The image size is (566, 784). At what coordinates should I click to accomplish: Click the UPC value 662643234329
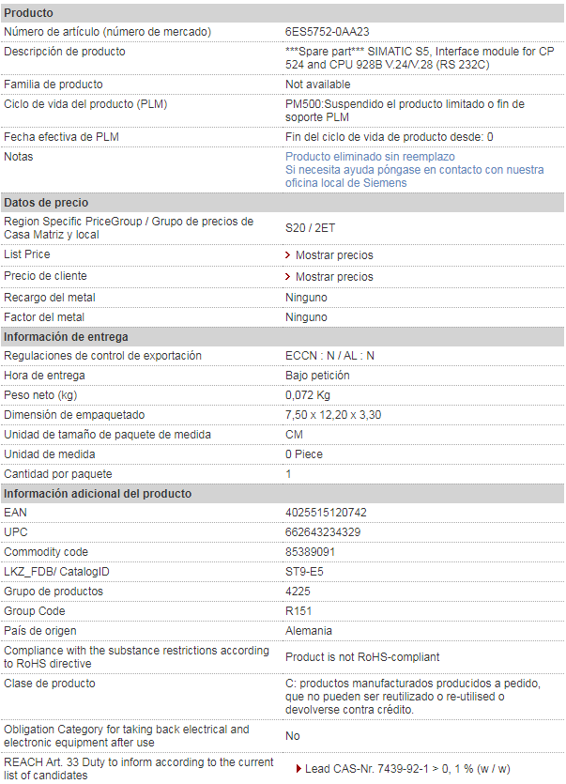click(x=323, y=532)
